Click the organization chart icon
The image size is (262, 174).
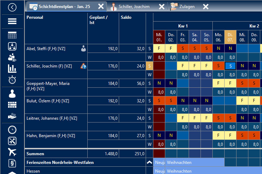click(12, 46)
